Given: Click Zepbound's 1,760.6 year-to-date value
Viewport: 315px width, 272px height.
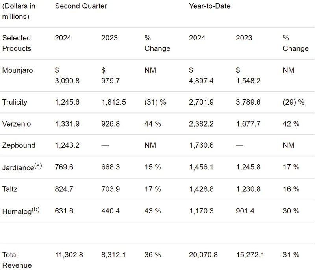Looking at the screenshot, I should tap(201, 145).
